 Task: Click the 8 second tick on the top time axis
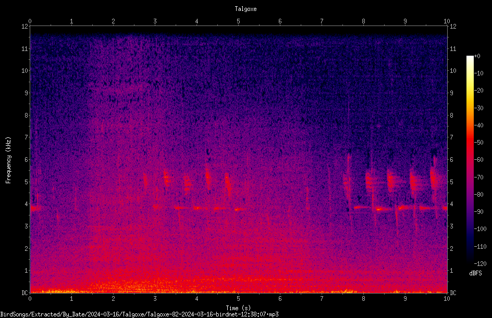(x=363, y=21)
